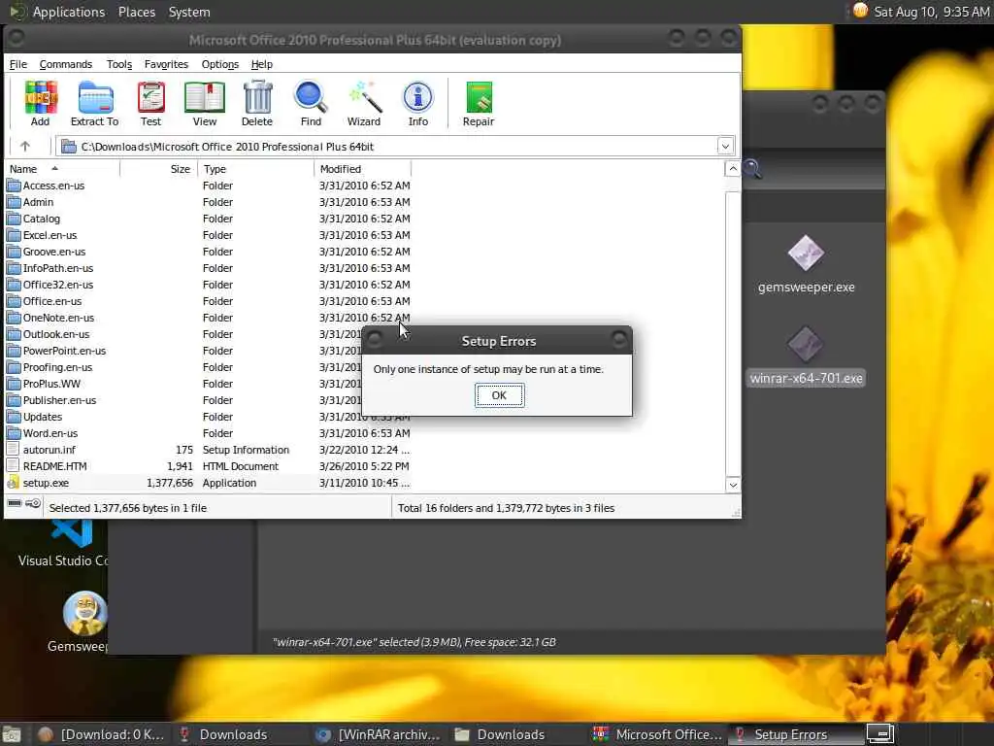Click the View toolbar icon

(204, 103)
